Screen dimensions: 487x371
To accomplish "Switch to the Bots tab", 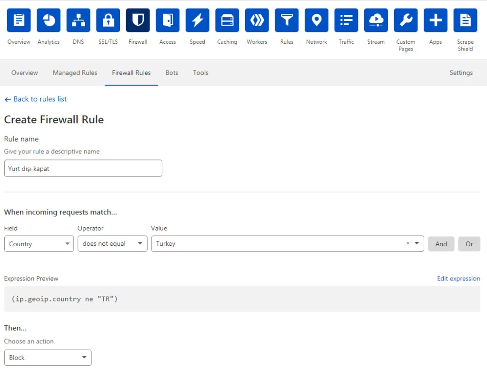I will 172,73.
